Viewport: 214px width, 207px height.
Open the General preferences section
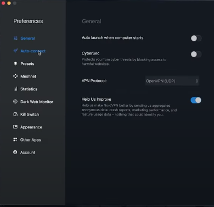(x=27, y=39)
